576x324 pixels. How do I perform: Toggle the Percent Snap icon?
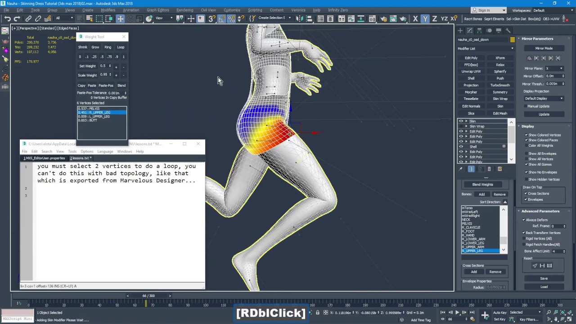[x=231, y=18]
